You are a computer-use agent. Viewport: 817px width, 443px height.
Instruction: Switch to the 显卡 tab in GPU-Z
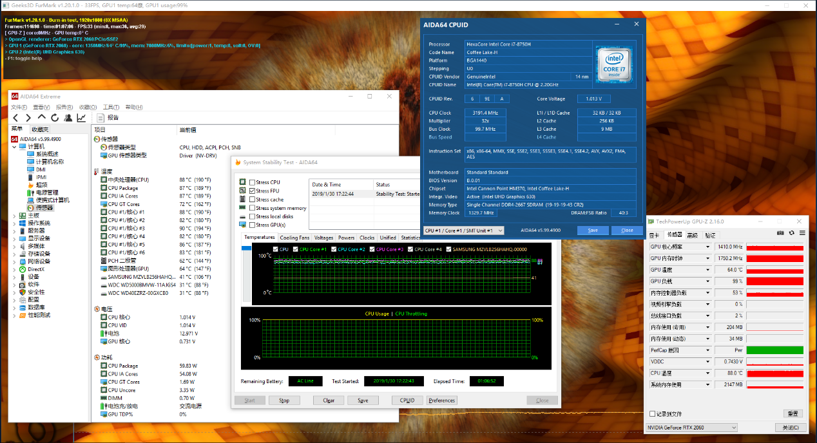point(655,235)
